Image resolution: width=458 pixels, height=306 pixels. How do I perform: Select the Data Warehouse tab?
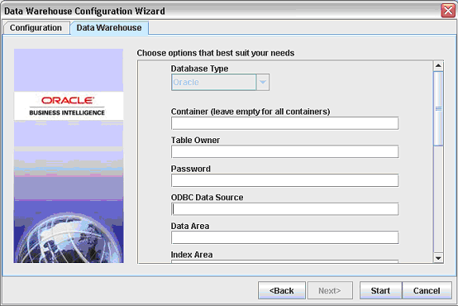(x=109, y=28)
